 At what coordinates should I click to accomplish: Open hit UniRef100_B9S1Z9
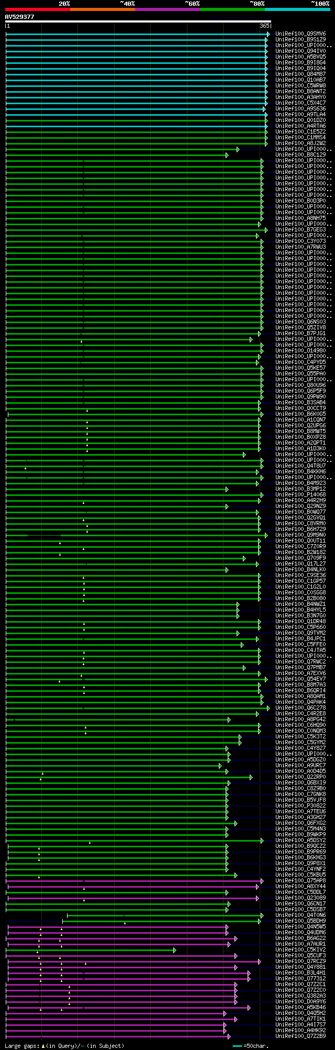point(300,40)
